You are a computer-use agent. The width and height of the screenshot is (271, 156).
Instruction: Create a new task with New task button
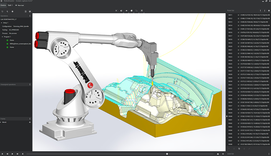tap(20, 5)
